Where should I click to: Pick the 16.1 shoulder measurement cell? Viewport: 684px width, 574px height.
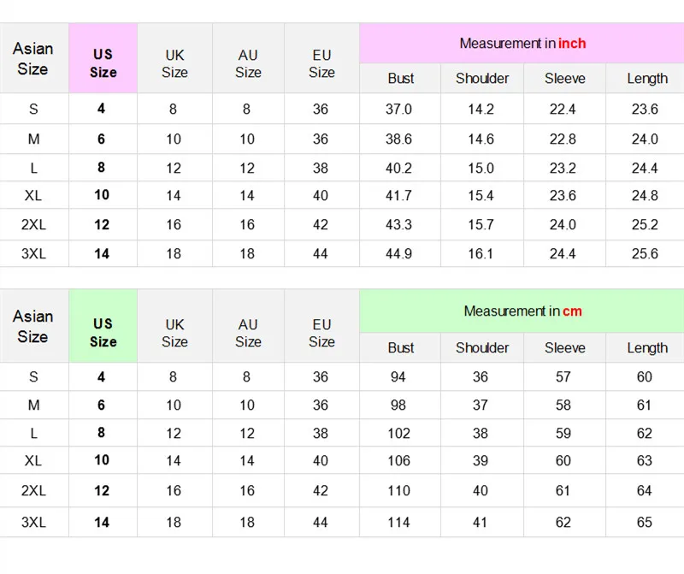481,253
